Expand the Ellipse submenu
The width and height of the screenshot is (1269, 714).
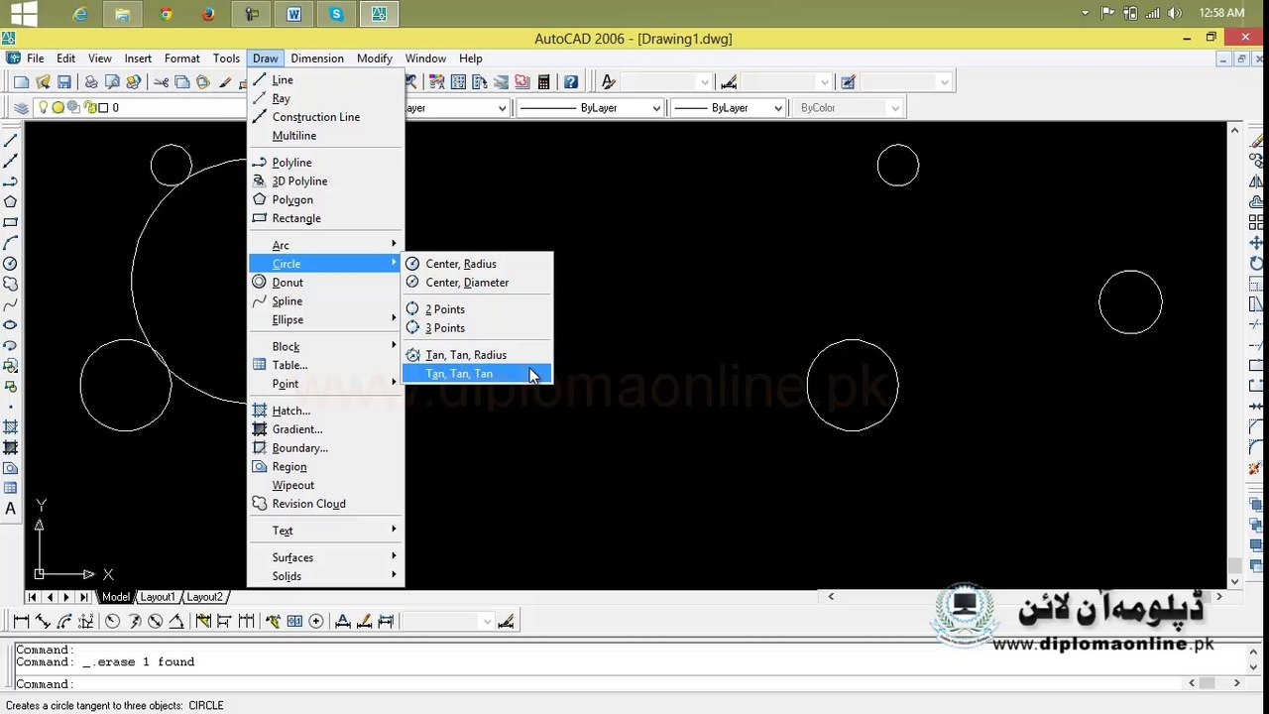pos(325,319)
